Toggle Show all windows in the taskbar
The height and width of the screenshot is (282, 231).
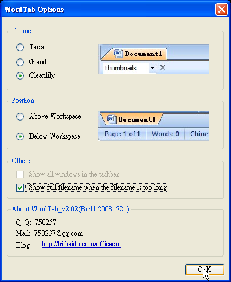pyautogui.click(x=20, y=174)
